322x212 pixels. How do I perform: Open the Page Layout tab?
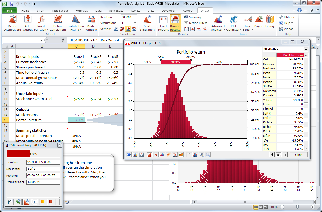click(60, 11)
